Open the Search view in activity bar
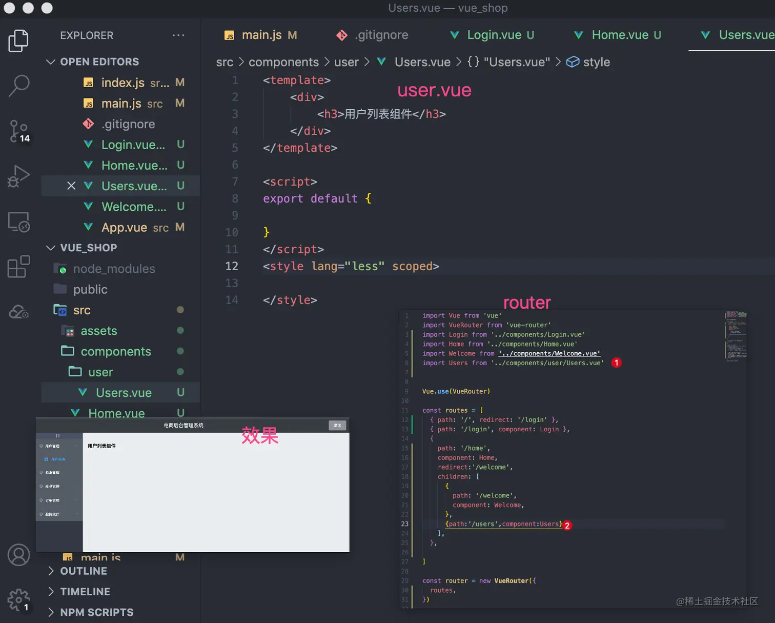The width and height of the screenshot is (775, 623). pyautogui.click(x=19, y=86)
